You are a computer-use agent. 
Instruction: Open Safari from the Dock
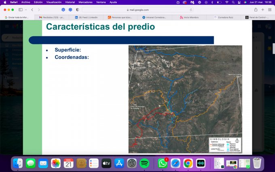coord(176,164)
